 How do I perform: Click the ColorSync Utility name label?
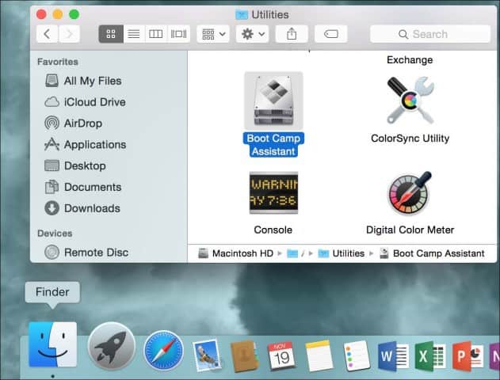coord(410,139)
